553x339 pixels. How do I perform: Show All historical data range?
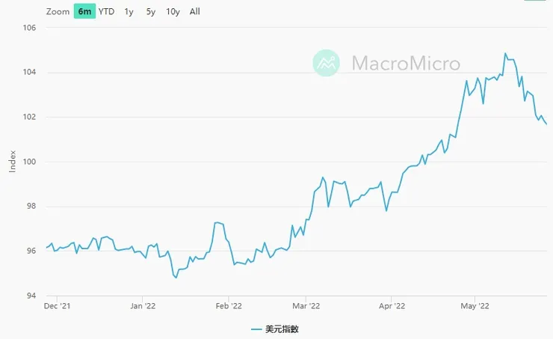click(x=194, y=11)
